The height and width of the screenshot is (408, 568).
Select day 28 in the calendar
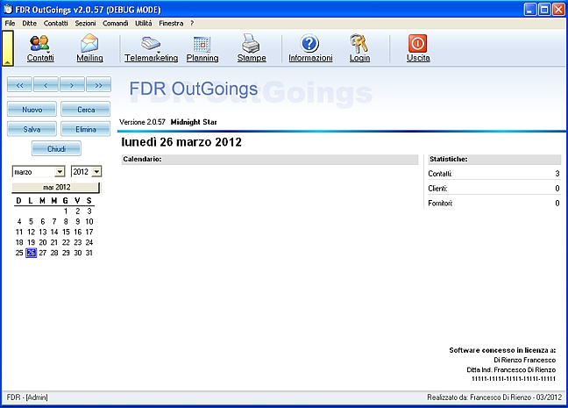pos(54,253)
